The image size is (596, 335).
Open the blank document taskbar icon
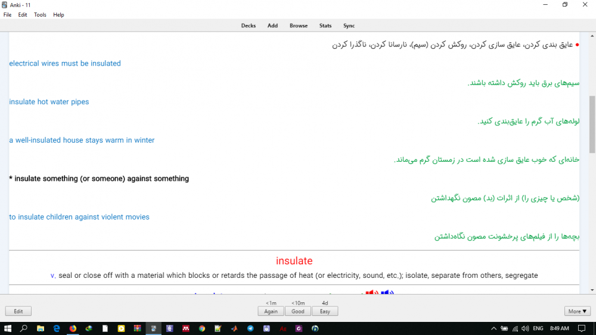pos(105,328)
